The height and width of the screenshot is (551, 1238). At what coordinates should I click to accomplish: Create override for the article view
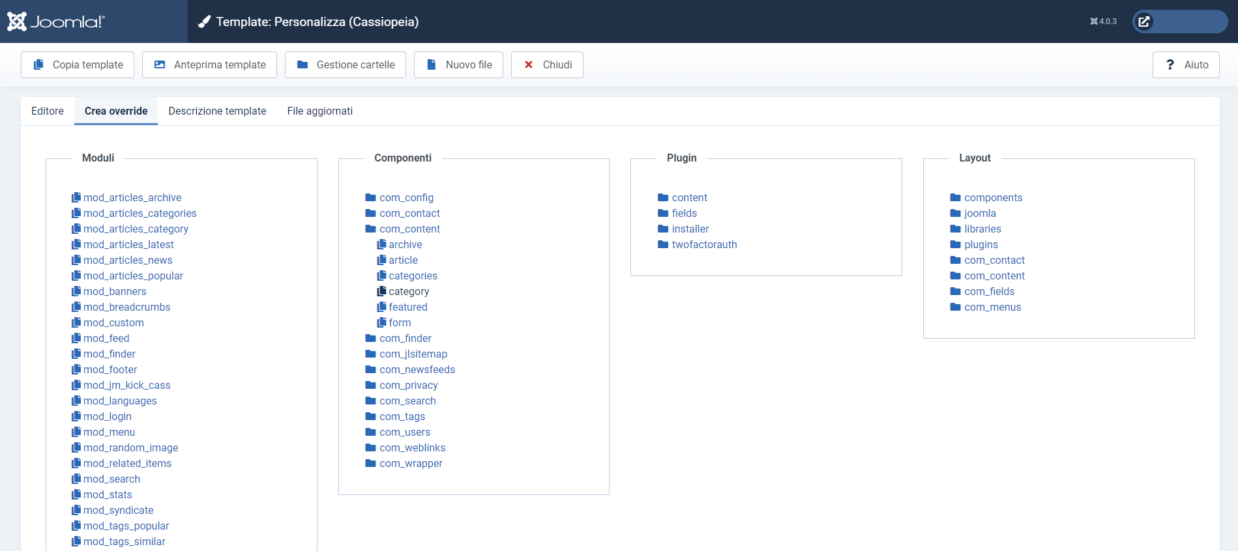398,260
